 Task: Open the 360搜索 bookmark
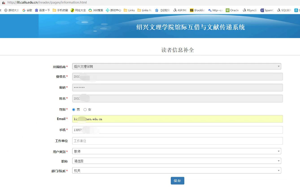pyautogui.click(x=96, y=10)
